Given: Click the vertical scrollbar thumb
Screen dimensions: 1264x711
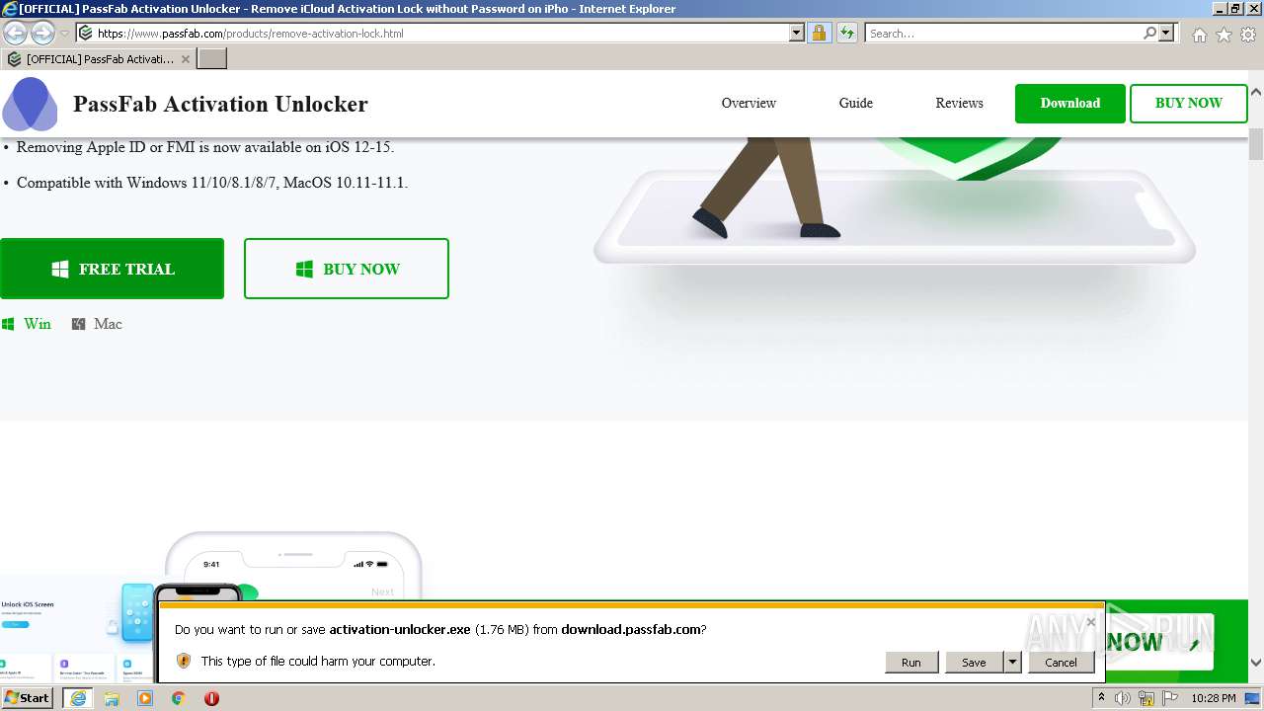Looking at the screenshot, I should 1256,142.
